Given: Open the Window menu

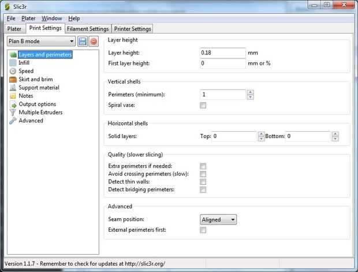Looking at the screenshot, I should [x=52, y=18].
